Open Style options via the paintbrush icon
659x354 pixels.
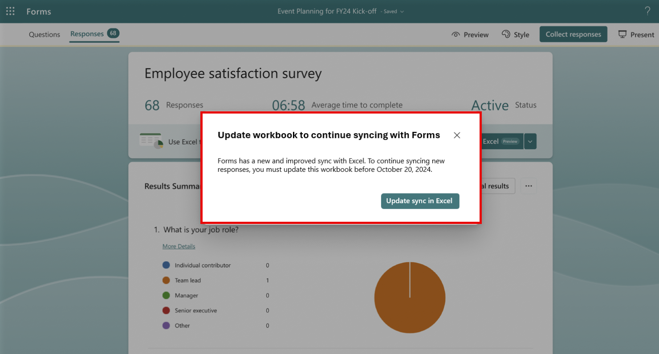(x=506, y=34)
